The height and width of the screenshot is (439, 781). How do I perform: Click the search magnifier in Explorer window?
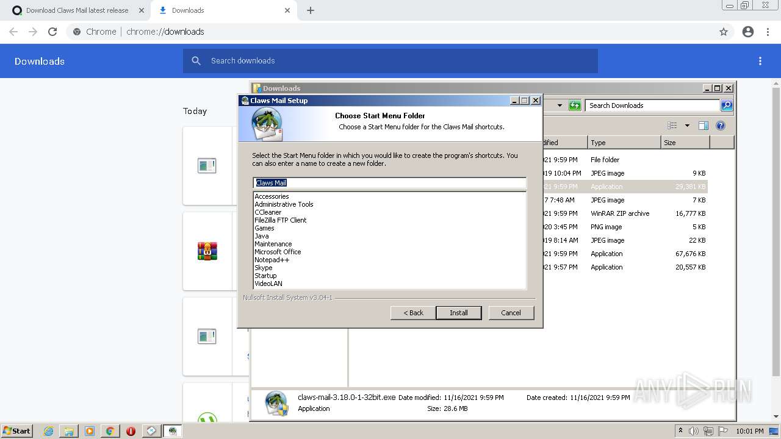point(727,105)
